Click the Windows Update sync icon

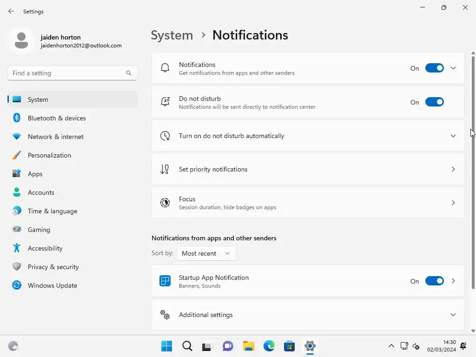click(17, 285)
